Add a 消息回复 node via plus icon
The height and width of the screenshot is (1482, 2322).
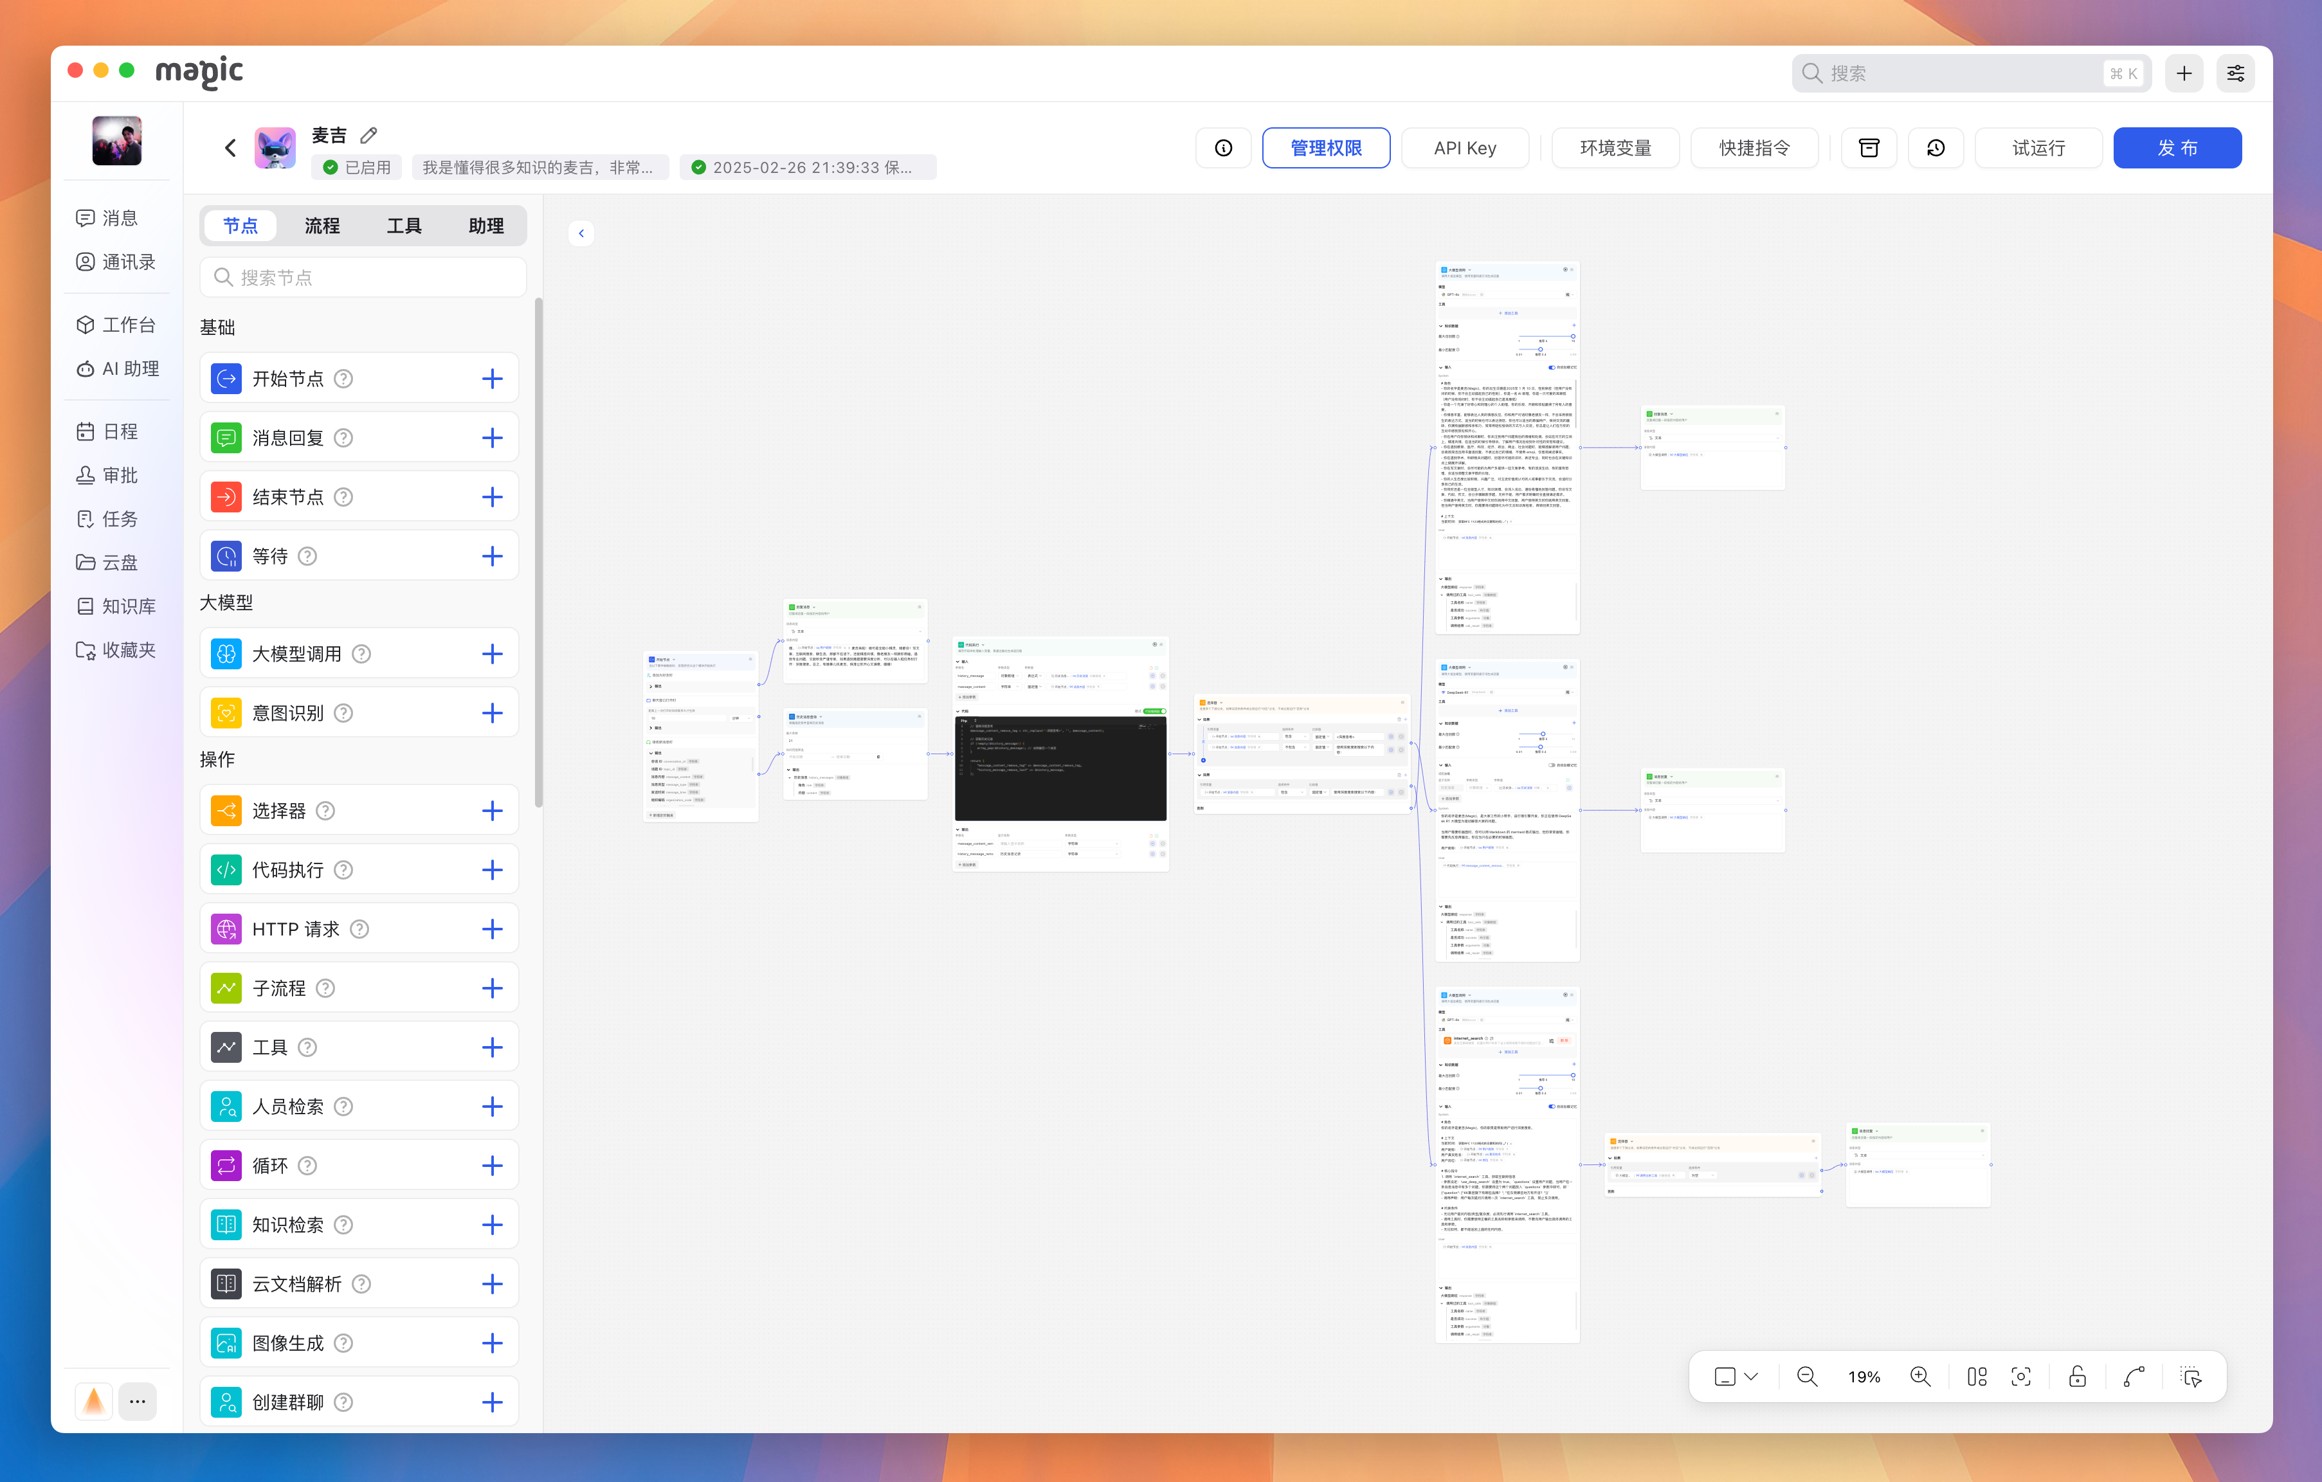[492, 438]
